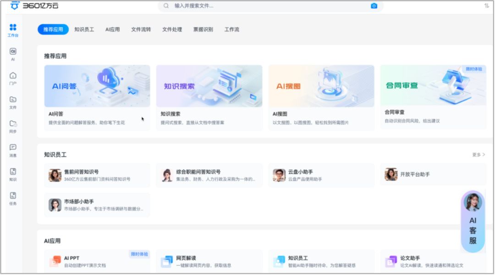Click the 知识员工 app icon in AI应用

point(279,261)
